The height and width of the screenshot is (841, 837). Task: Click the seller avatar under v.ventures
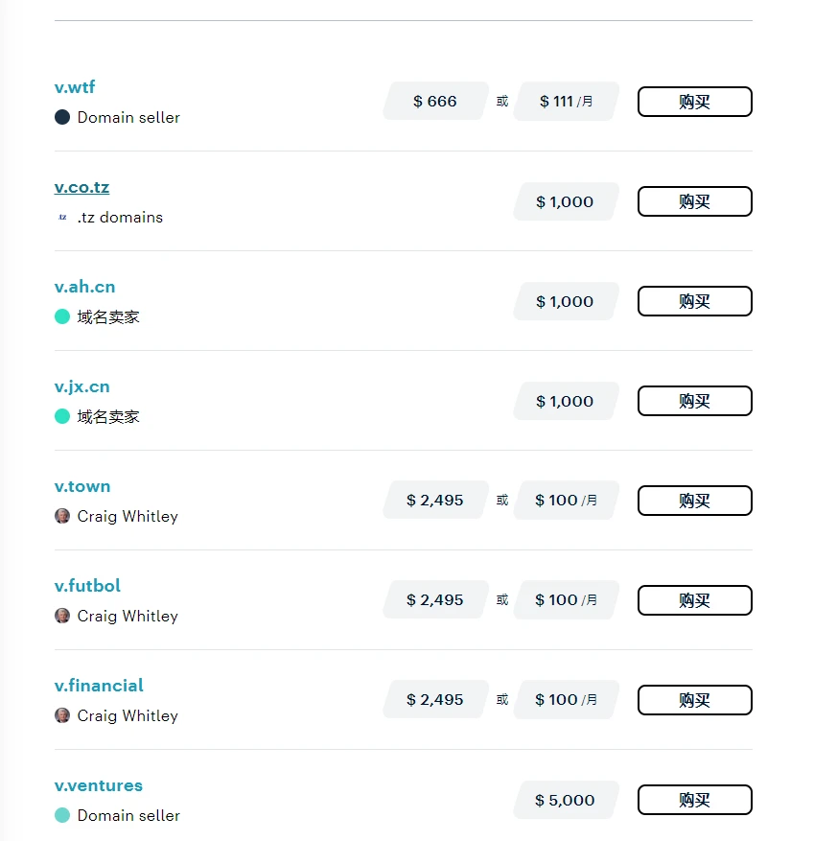coord(62,815)
